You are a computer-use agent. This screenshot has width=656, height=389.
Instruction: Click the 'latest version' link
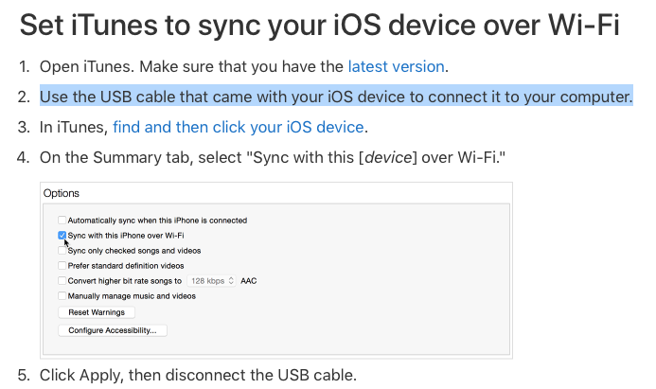point(396,67)
